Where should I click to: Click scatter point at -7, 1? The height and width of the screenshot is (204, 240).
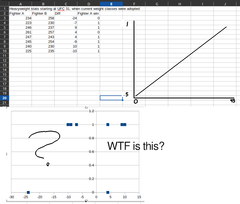click(x=76, y=125)
